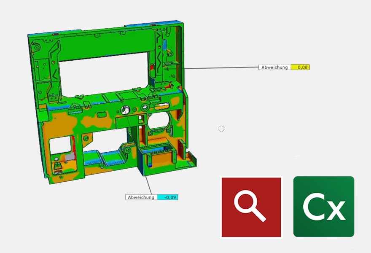Click the circular bore on the part center
This screenshot has width=371, height=253.
point(124,110)
